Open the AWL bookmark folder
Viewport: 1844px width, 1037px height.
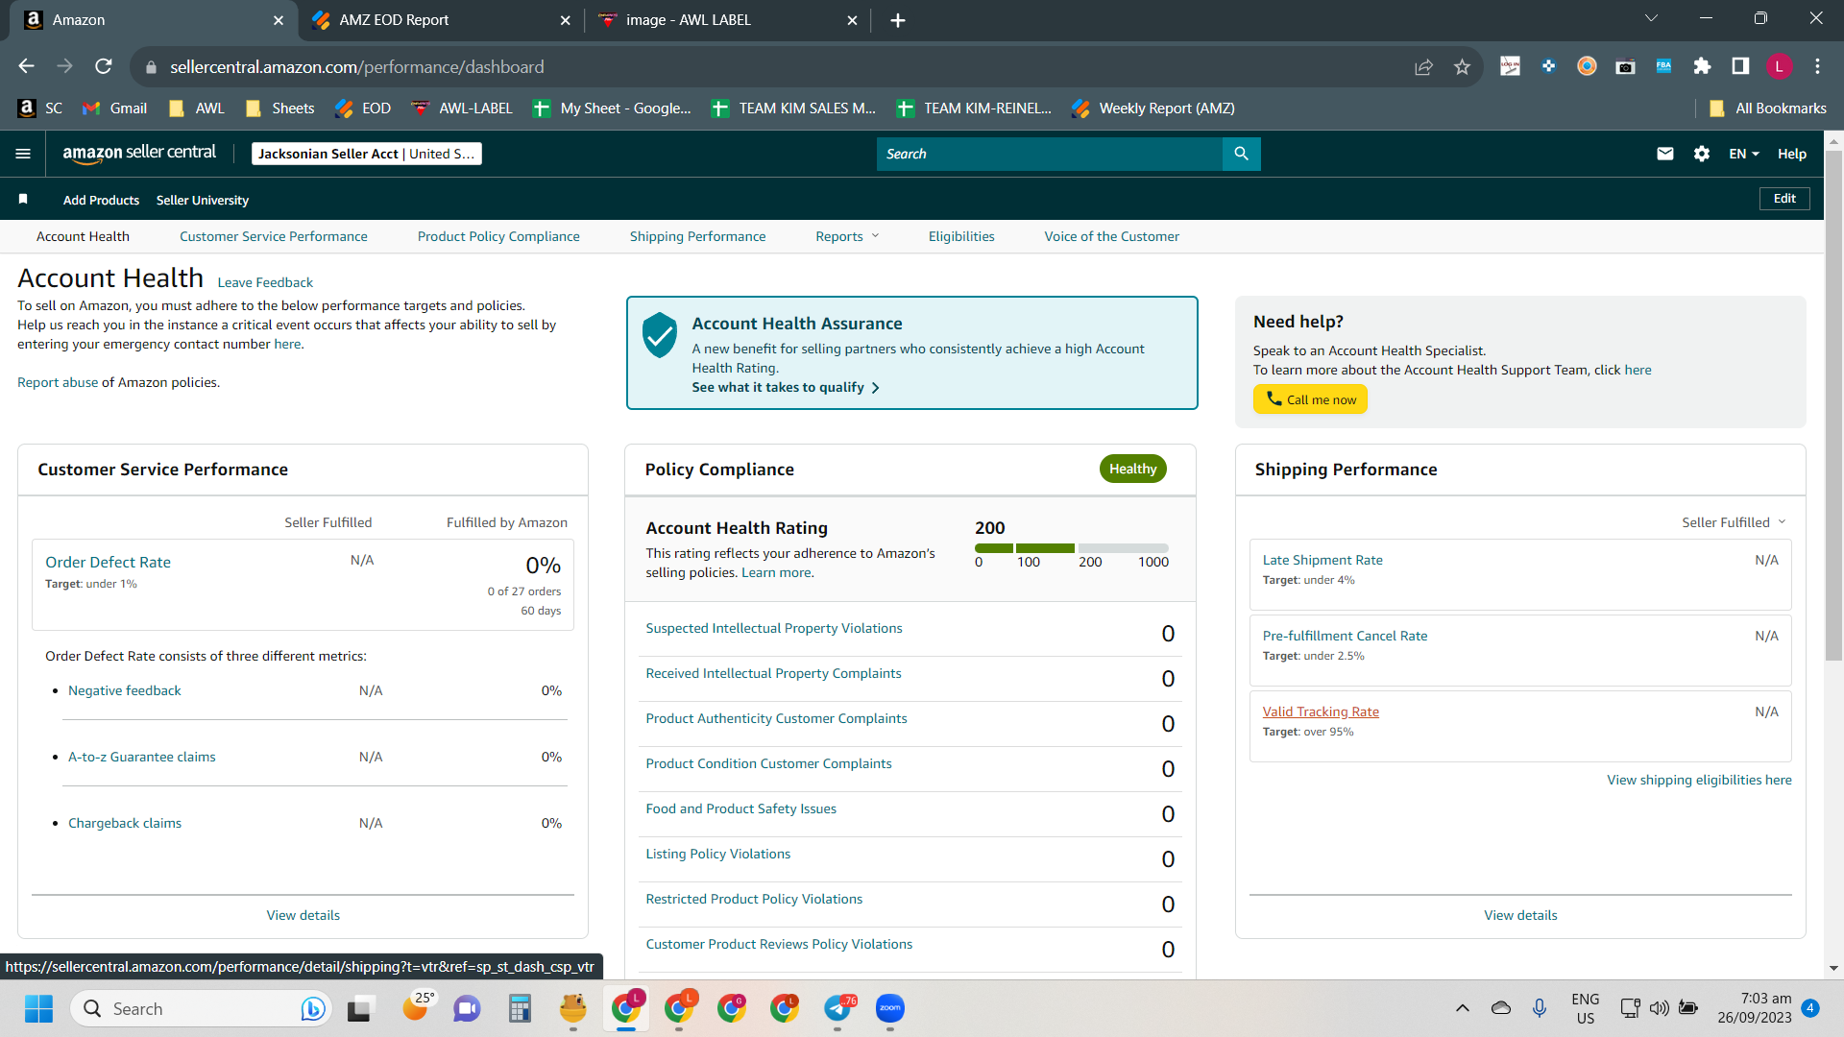[x=197, y=109]
